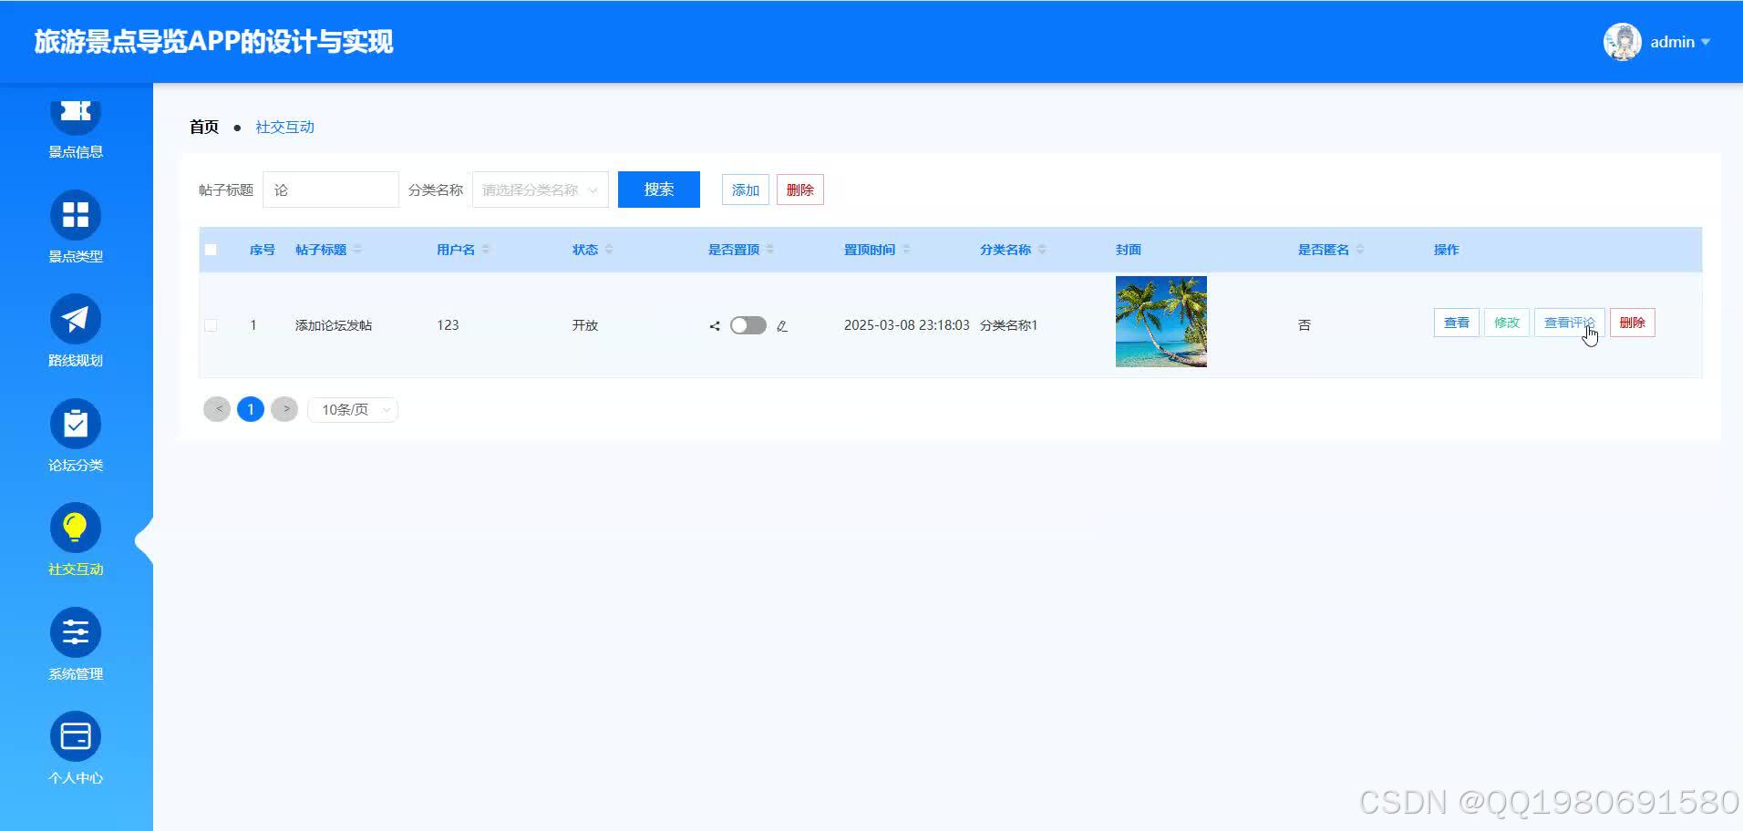The width and height of the screenshot is (1743, 831).
Task: Check the select-all checkbox in table header
Action: pos(211,249)
